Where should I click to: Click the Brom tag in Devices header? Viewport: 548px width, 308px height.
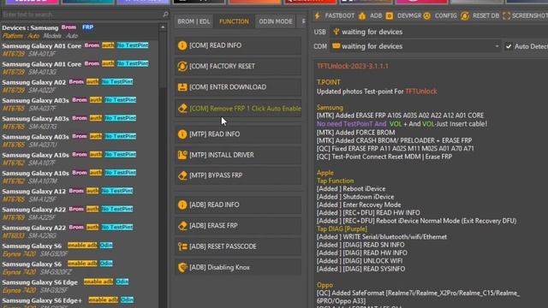pos(68,27)
